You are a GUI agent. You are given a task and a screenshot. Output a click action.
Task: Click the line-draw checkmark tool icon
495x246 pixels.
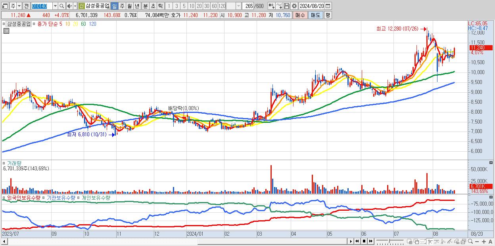[x=279, y=6]
